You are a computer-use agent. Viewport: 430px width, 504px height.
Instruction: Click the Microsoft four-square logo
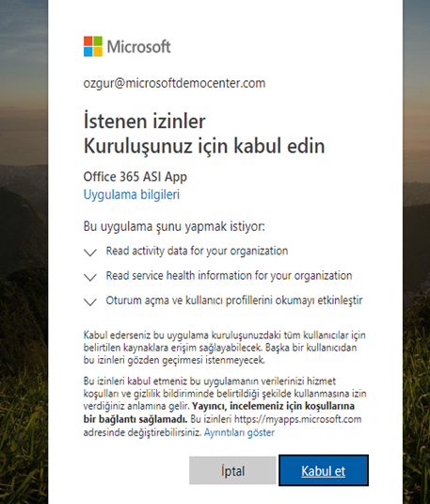(93, 46)
